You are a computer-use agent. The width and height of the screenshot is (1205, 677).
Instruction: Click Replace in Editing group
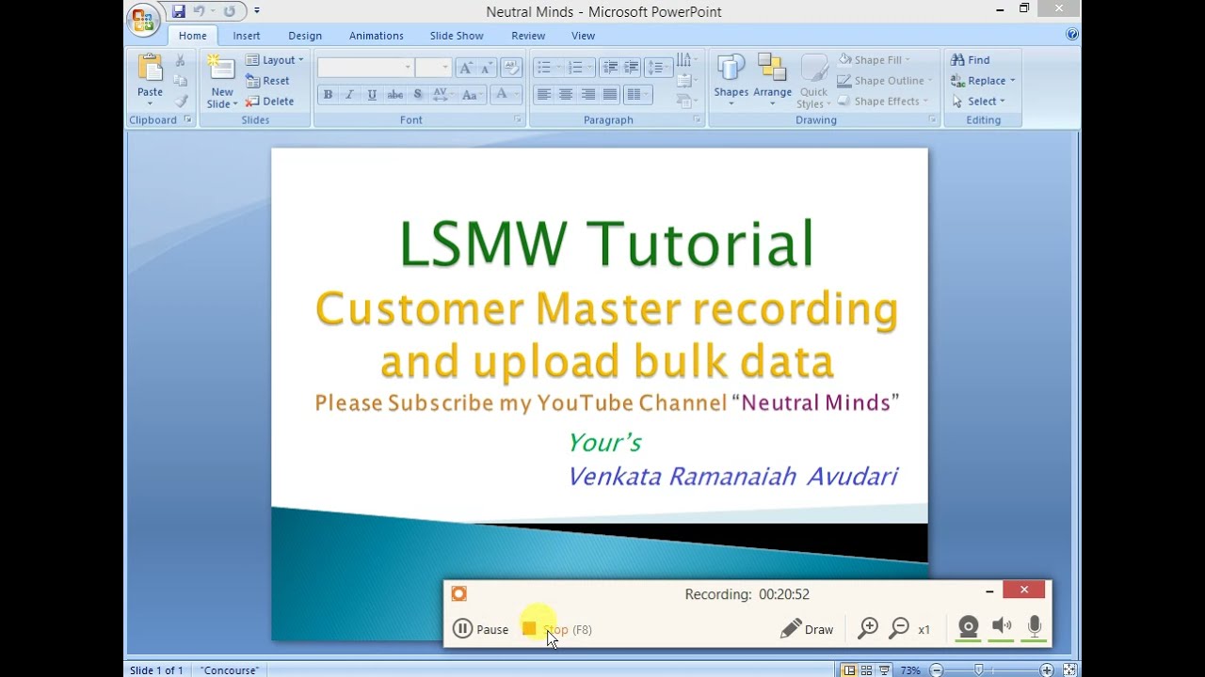pos(983,81)
